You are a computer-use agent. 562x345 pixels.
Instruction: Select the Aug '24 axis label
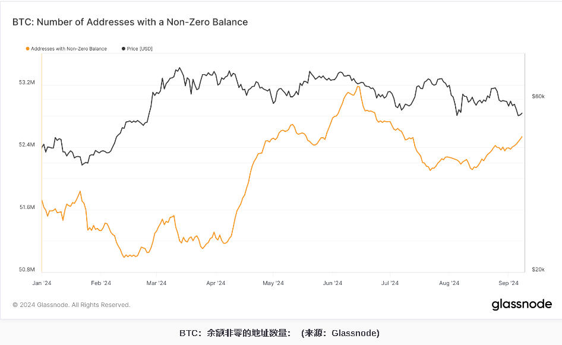click(x=449, y=283)
